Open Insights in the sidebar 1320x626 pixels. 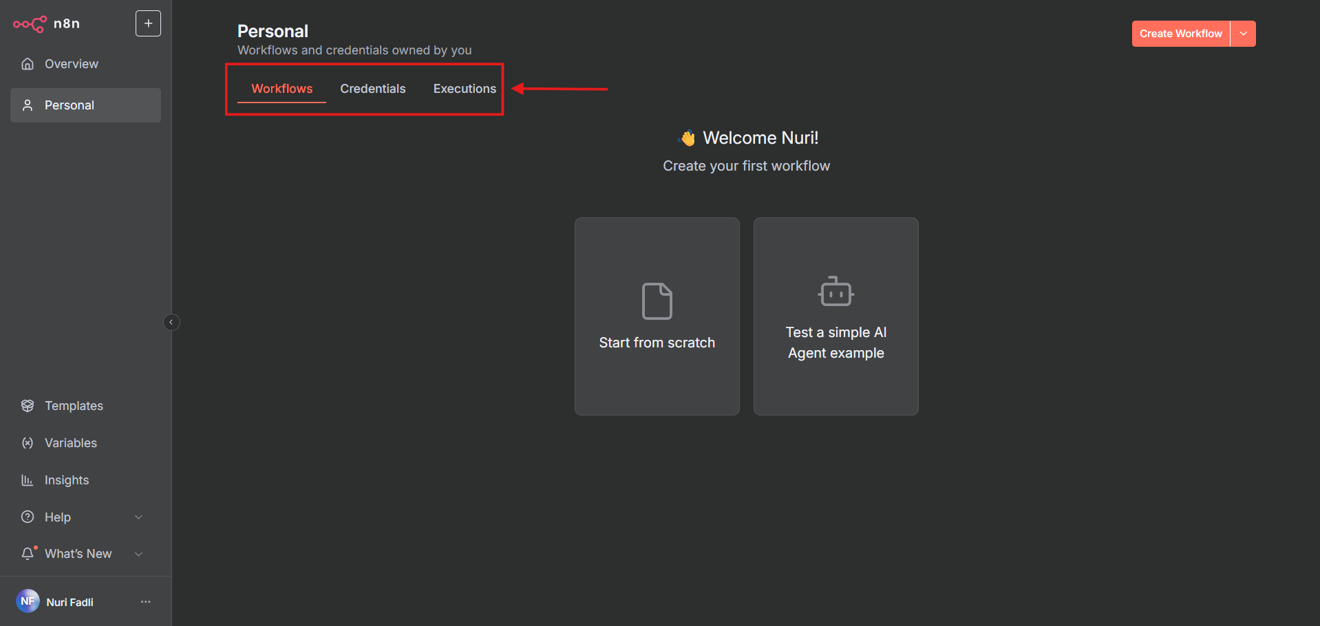(x=85, y=480)
